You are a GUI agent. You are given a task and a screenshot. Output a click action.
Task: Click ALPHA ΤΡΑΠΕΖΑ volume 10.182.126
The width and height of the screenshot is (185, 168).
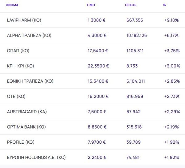tap(137, 35)
